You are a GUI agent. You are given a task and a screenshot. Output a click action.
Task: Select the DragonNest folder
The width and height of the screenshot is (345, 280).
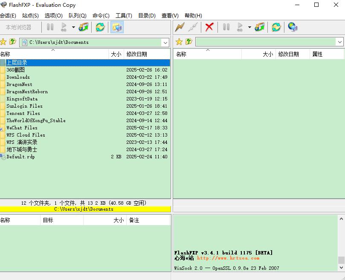click(85, 84)
